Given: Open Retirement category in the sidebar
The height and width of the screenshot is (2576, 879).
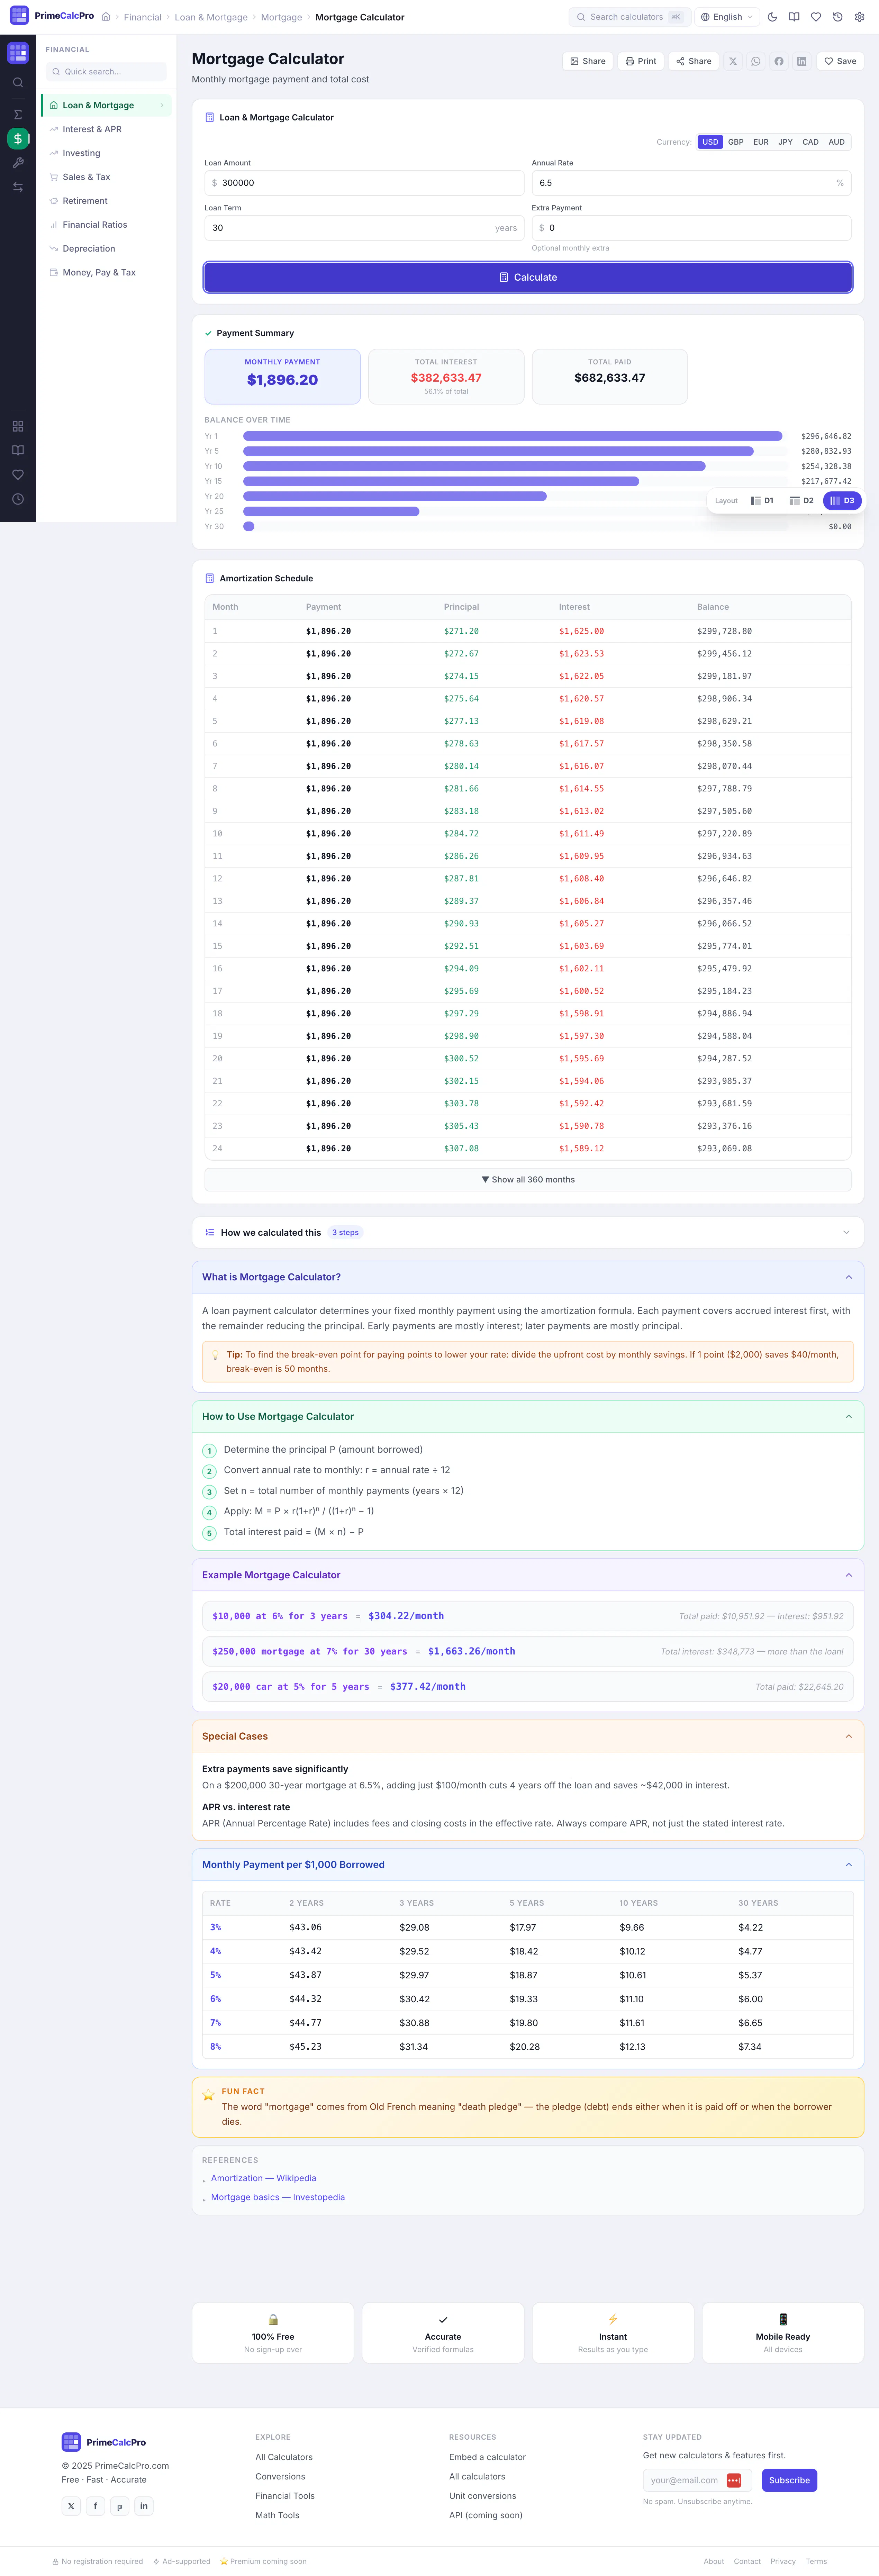Looking at the screenshot, I should [106, 201].
